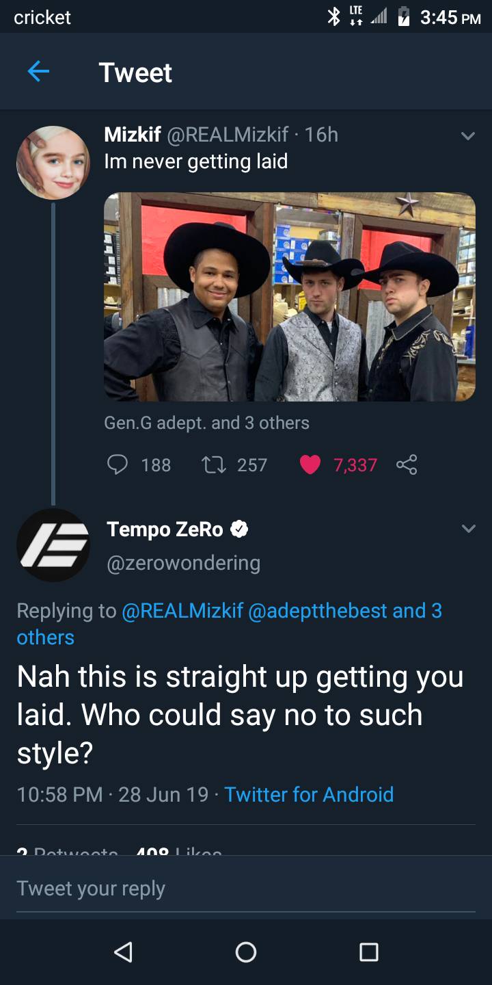492x985 pixels.
Task: Open the dropdown on Tempo ZeRo's reply
Action: (469, 528)
